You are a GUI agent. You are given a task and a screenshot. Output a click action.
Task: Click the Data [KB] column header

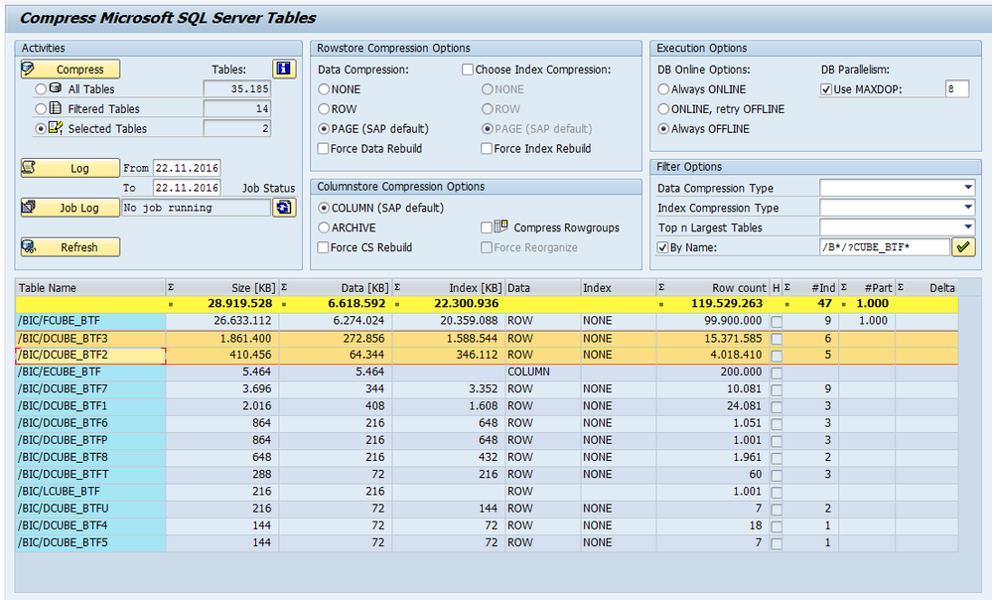point(336,288)
